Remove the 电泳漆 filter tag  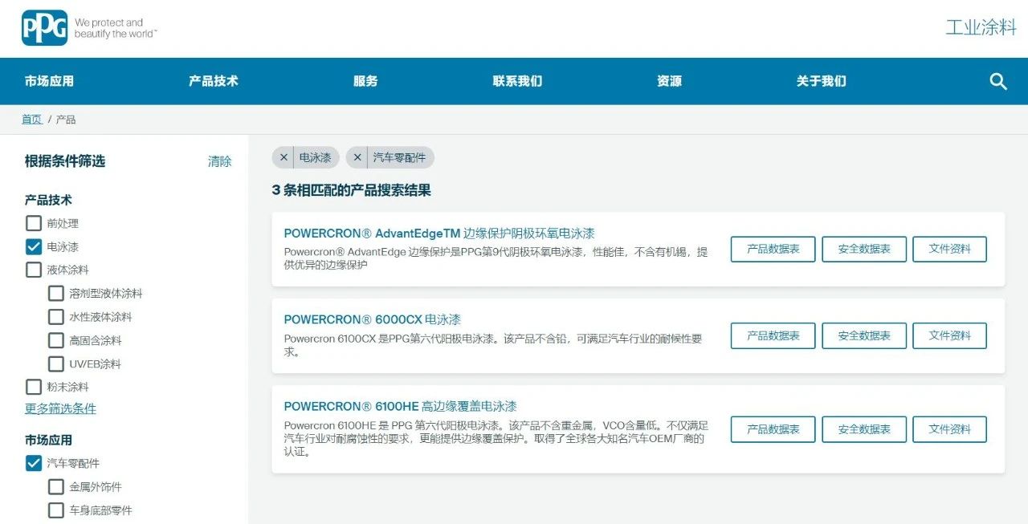pyautogui.click(x=284, y=157)
